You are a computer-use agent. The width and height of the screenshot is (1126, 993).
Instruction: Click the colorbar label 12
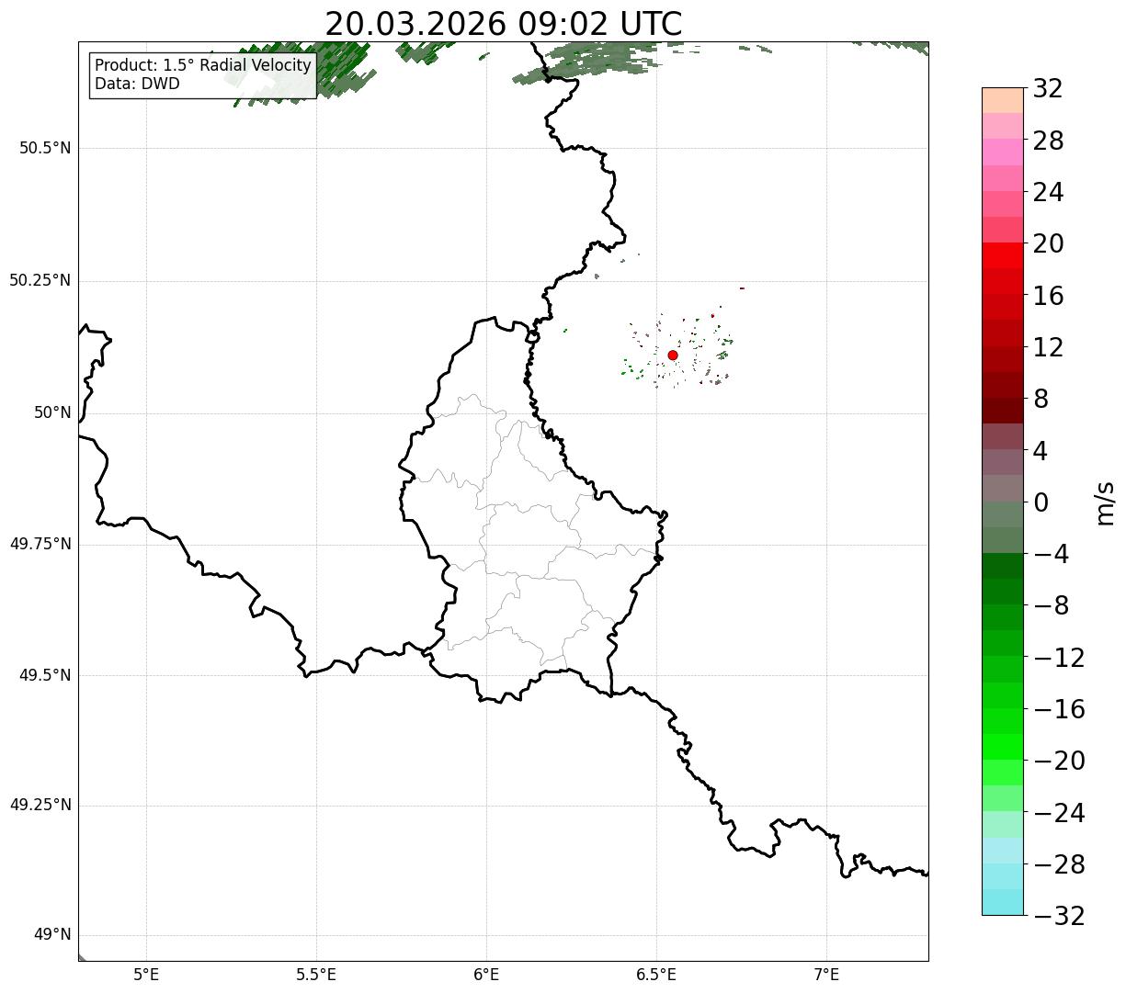click(x=1048, y=348)
